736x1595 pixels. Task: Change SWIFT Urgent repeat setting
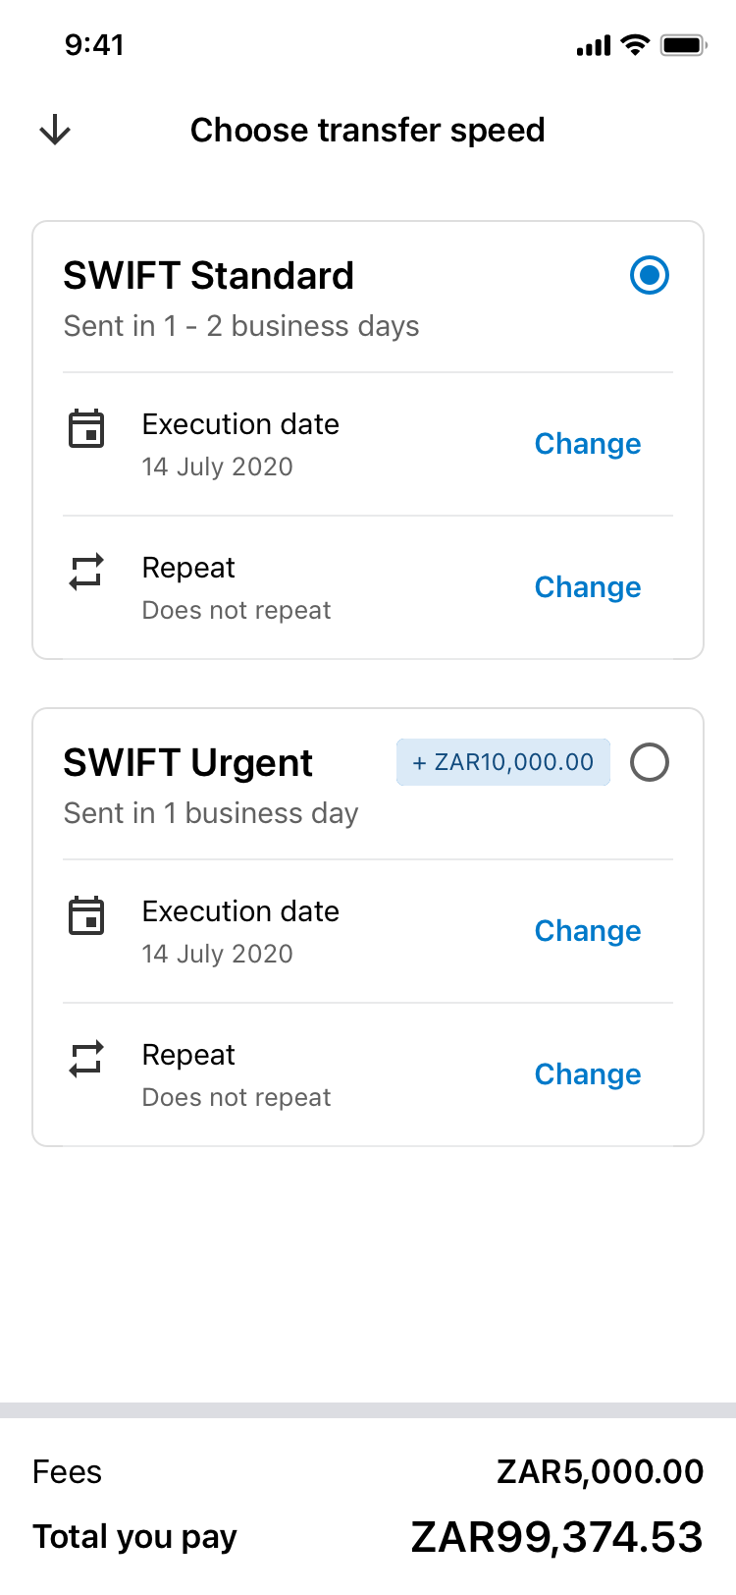587,1074
